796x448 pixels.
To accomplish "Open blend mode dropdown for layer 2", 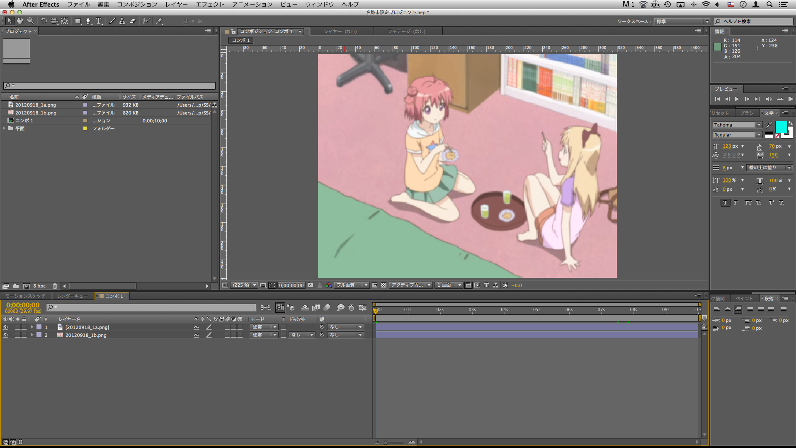I will point(264,335).
